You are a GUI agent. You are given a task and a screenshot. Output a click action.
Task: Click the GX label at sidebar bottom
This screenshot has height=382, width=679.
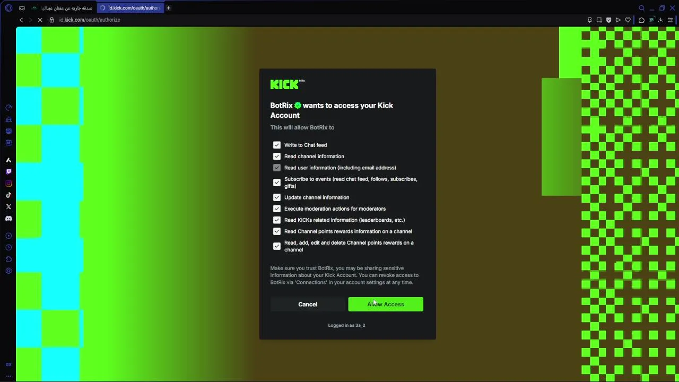[8, 364]
